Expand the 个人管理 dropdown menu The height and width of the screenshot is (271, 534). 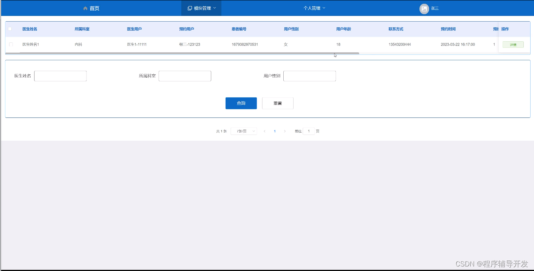(x=314, y=8)
